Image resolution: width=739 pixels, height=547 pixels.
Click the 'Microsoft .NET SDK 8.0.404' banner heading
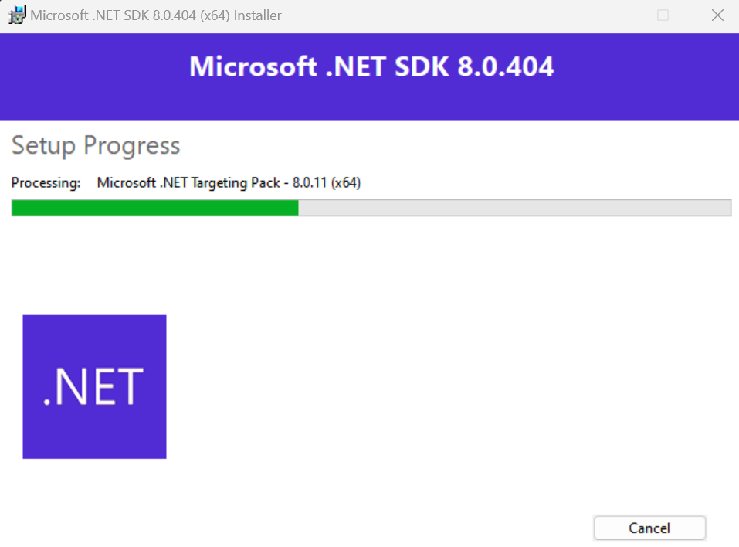tap(371, 66)
